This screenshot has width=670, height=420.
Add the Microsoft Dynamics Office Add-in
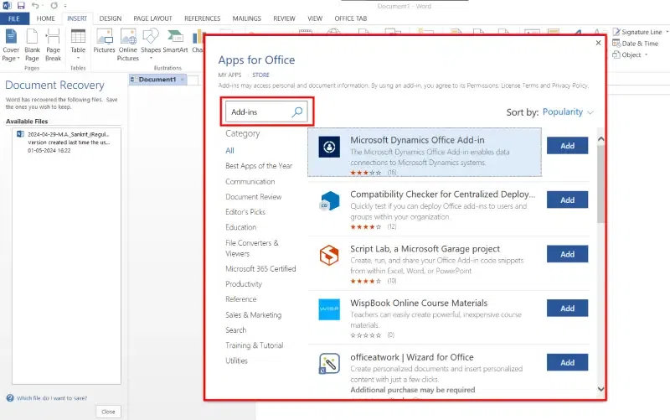(x=567, y=145)
